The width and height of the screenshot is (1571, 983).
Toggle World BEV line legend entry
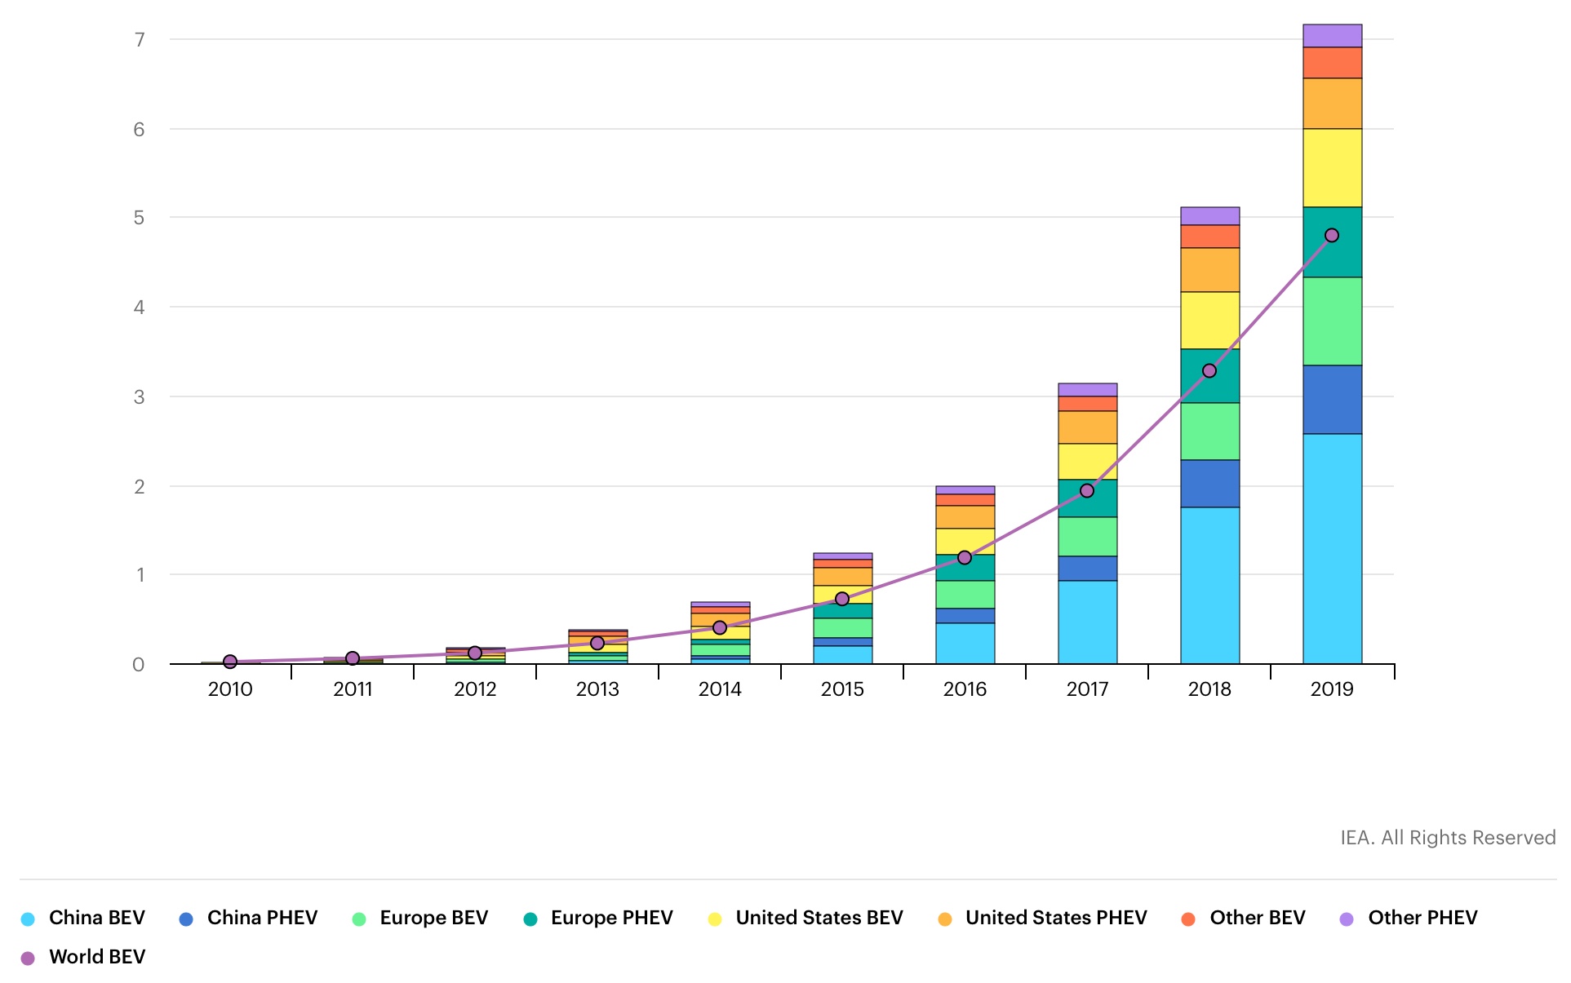[x=96, y=957]
